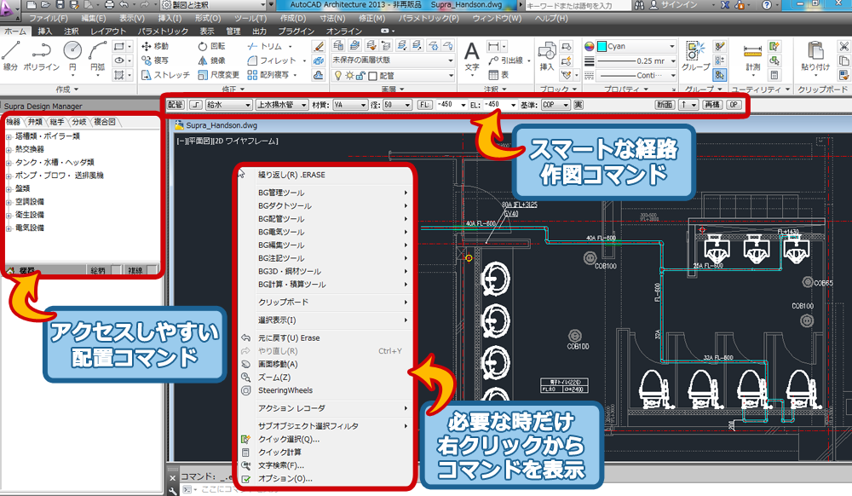Open the 基準 COP reference dropdown

[x=556, y=104]
